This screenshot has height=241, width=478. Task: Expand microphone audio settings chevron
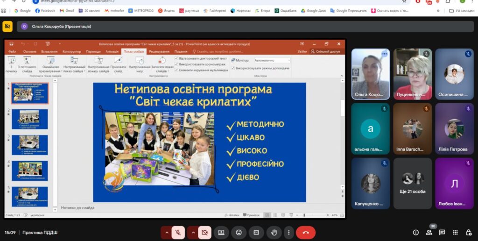pos(167,233)
